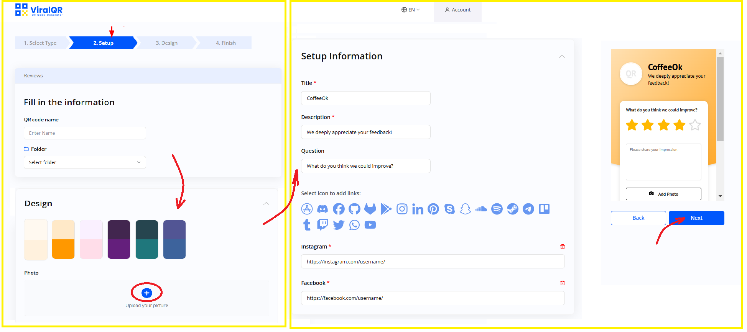Click the Title field containing CoffeeOk
Viewport: 747px width, 332px height.
pos(366,98)
